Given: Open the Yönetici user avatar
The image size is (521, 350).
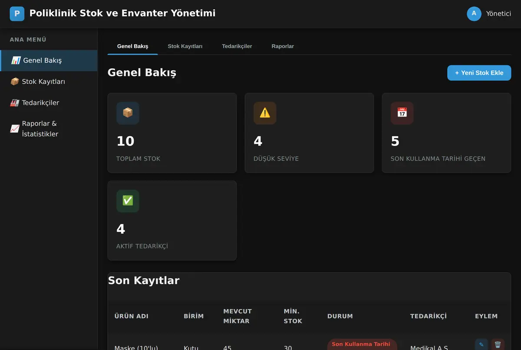Looking at the screenshot, I should point(474,13).
